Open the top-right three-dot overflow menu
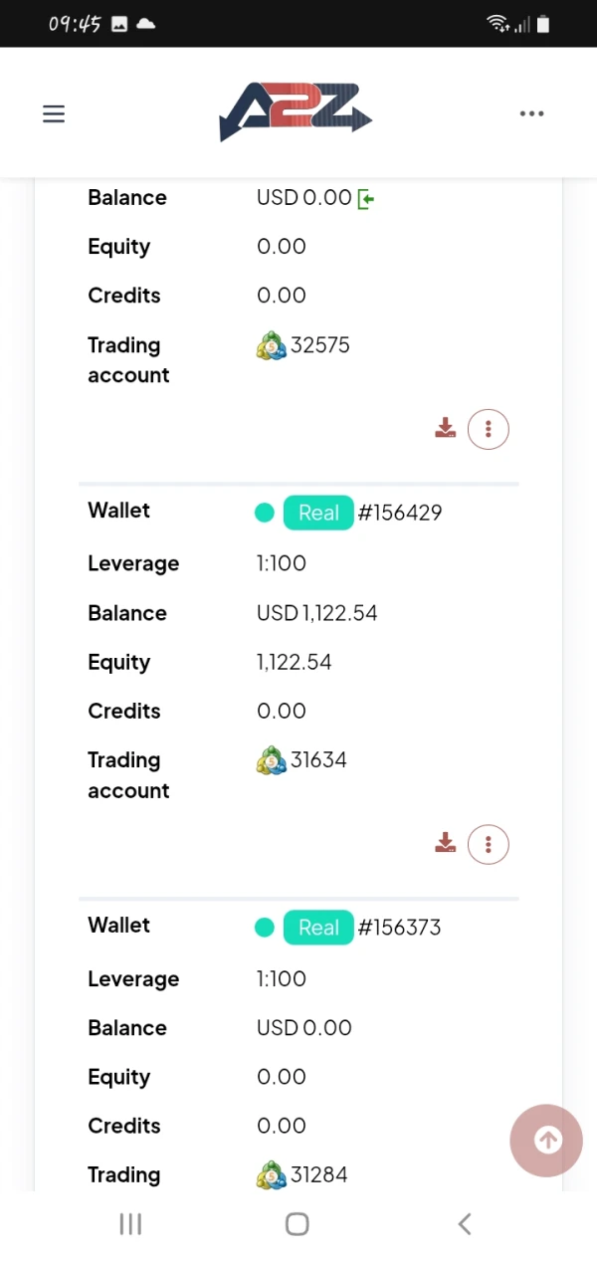Screen dimensions: 597x1261 pyautogui.click(x=532, y=113)
